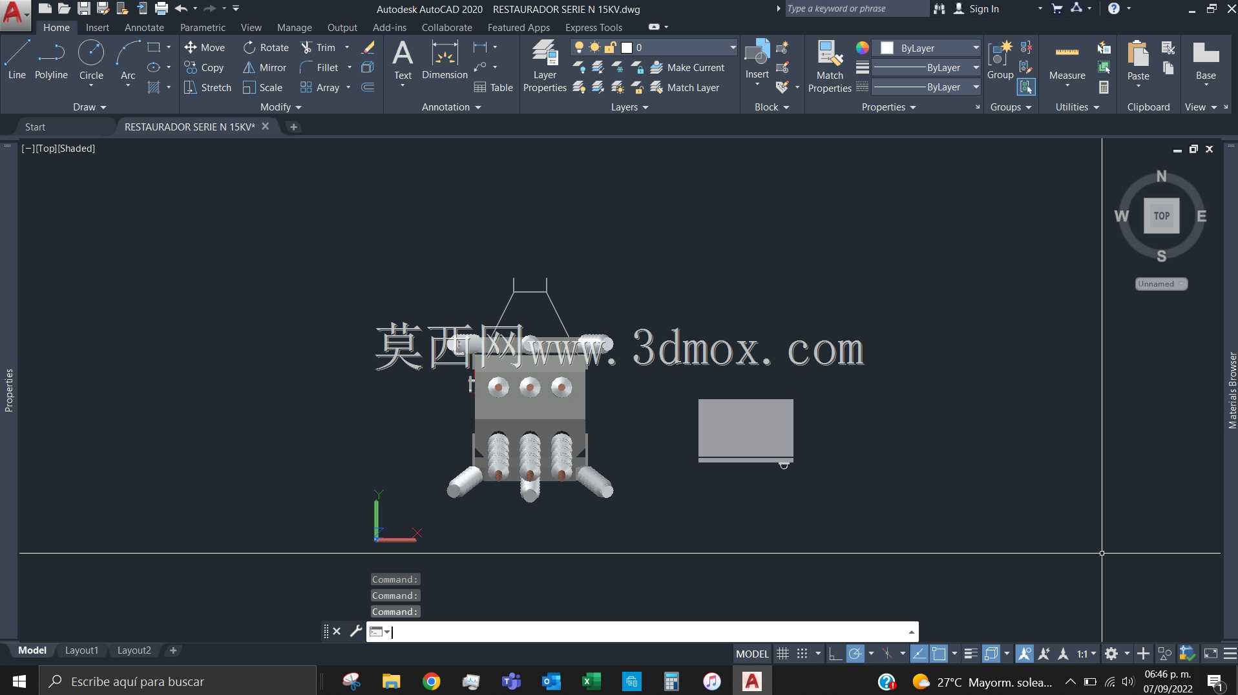Activate the Mirror command
The height and width of the screenshot is (695, 1238).
265,67
